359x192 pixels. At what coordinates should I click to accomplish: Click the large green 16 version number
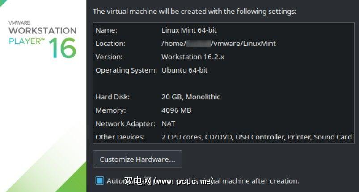(x=63, y=48)
